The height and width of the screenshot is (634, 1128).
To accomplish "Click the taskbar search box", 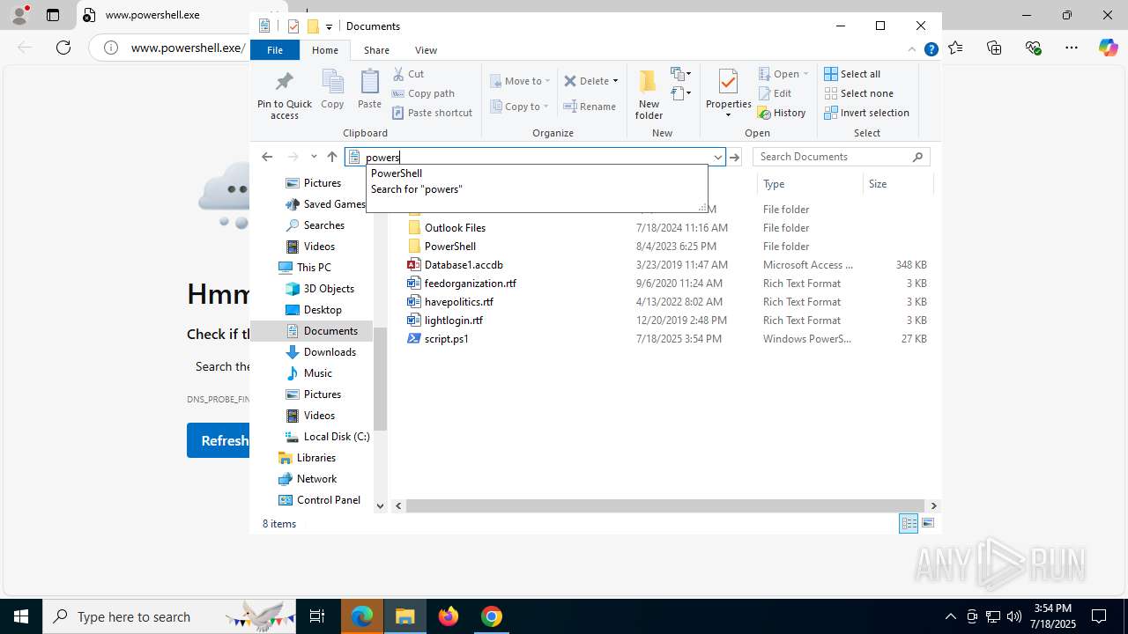I will pyautogui.click(x=169, y=616).
